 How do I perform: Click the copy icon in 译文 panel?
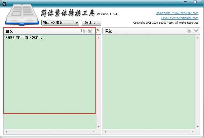189,31
